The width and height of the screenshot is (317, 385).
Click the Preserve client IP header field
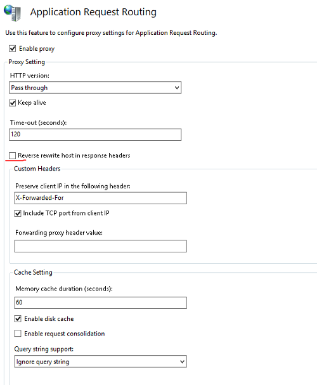(x=100, y=198)
